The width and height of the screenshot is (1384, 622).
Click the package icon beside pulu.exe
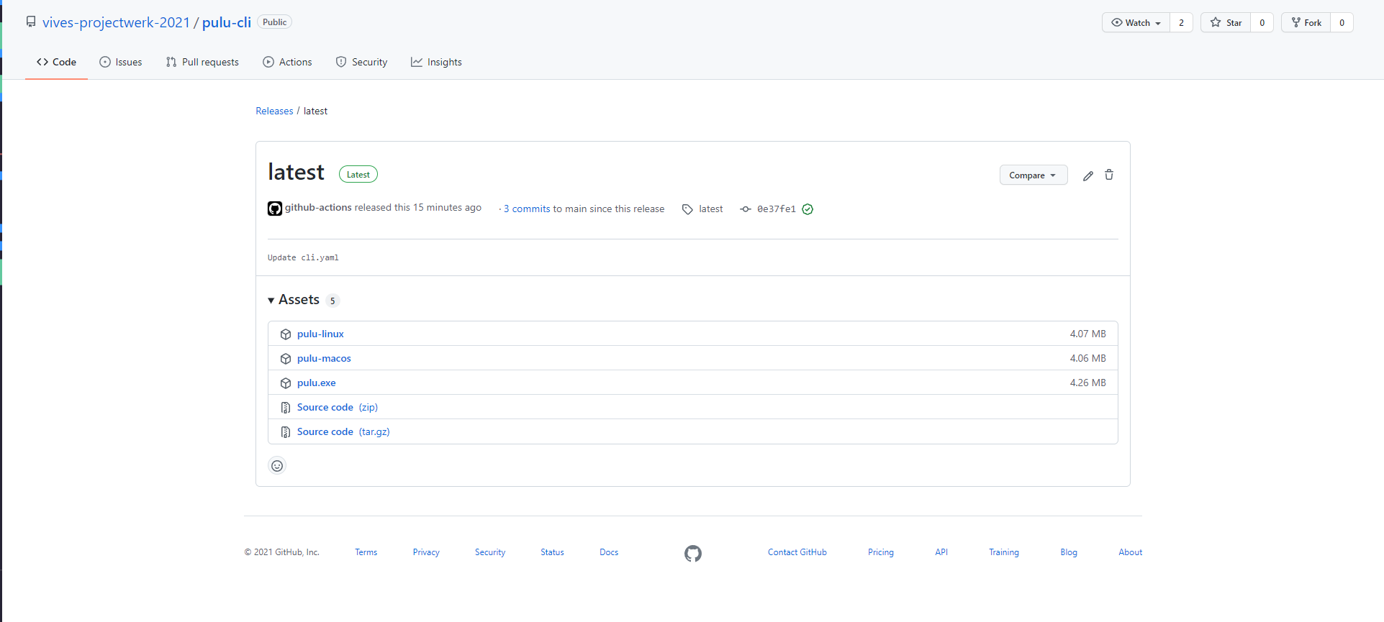tap(286, 383)
